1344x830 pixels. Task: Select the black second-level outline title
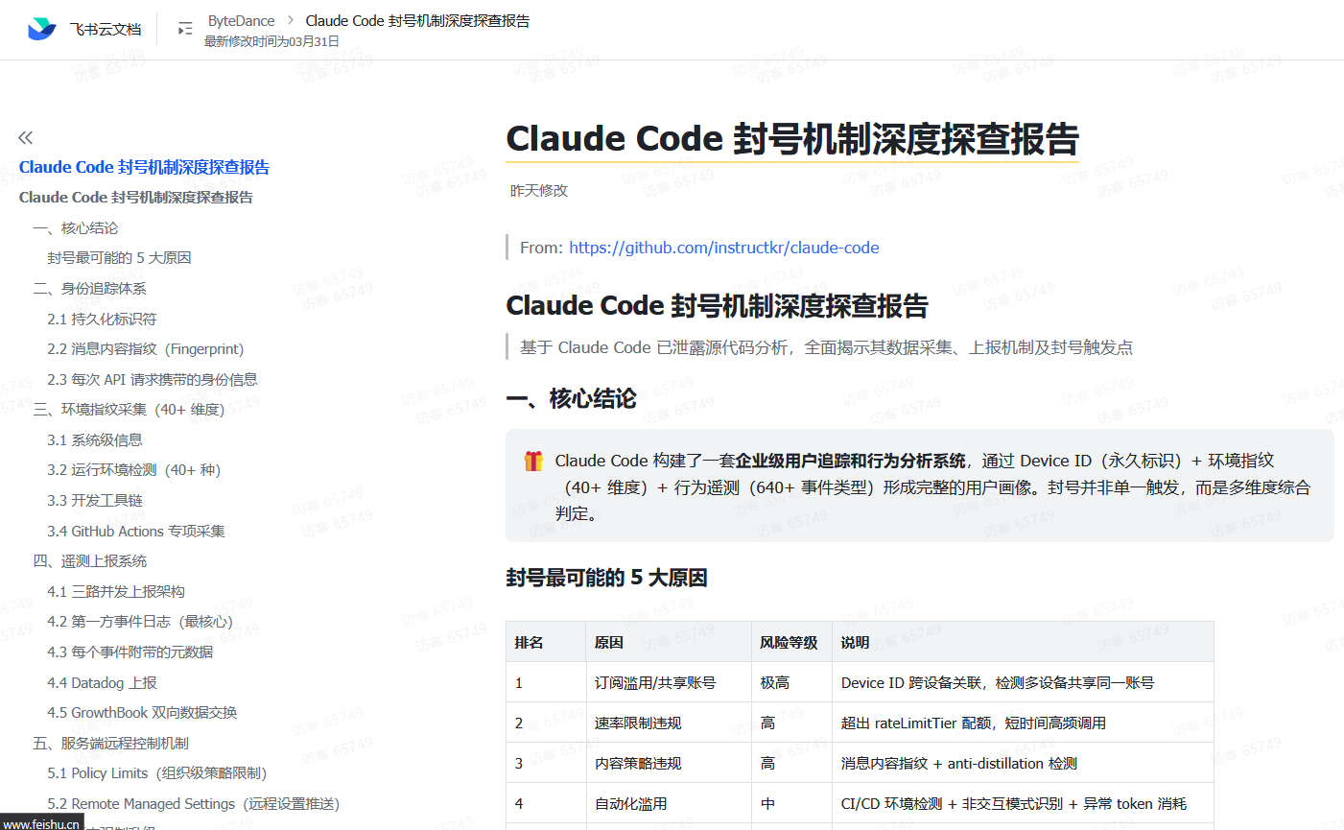pos(136,198)
